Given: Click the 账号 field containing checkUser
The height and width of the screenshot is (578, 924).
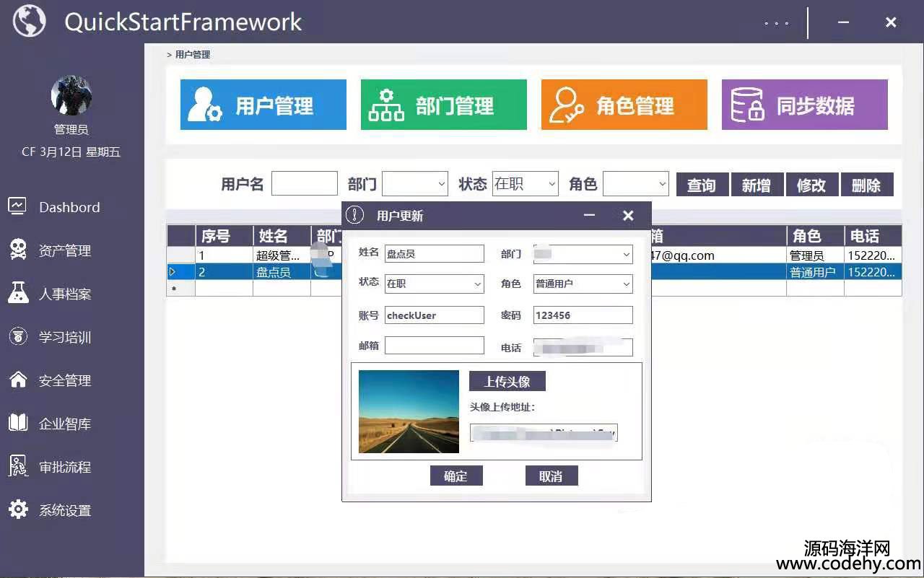Looking at the screenshot, I should tap(434, 315).
